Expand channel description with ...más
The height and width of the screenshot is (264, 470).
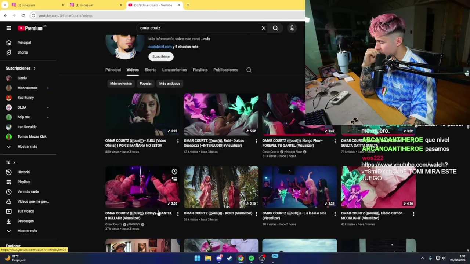coord(206,39)
